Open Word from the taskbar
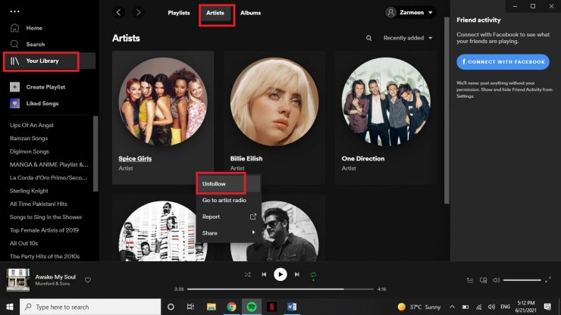Viewport: 561px width, 315px height. (292, 307)
